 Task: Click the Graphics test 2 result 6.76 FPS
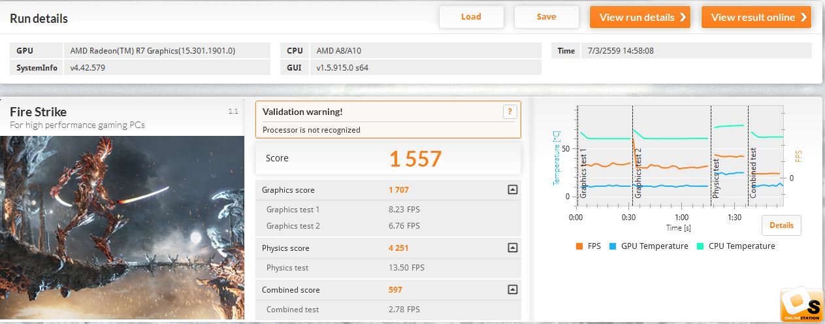click(405, 226)
